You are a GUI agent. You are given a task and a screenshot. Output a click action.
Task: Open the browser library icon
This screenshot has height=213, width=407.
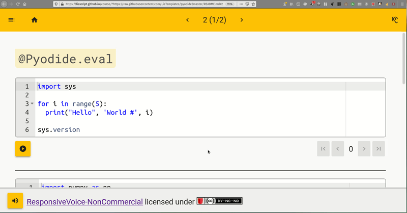[x=292, y=4]
